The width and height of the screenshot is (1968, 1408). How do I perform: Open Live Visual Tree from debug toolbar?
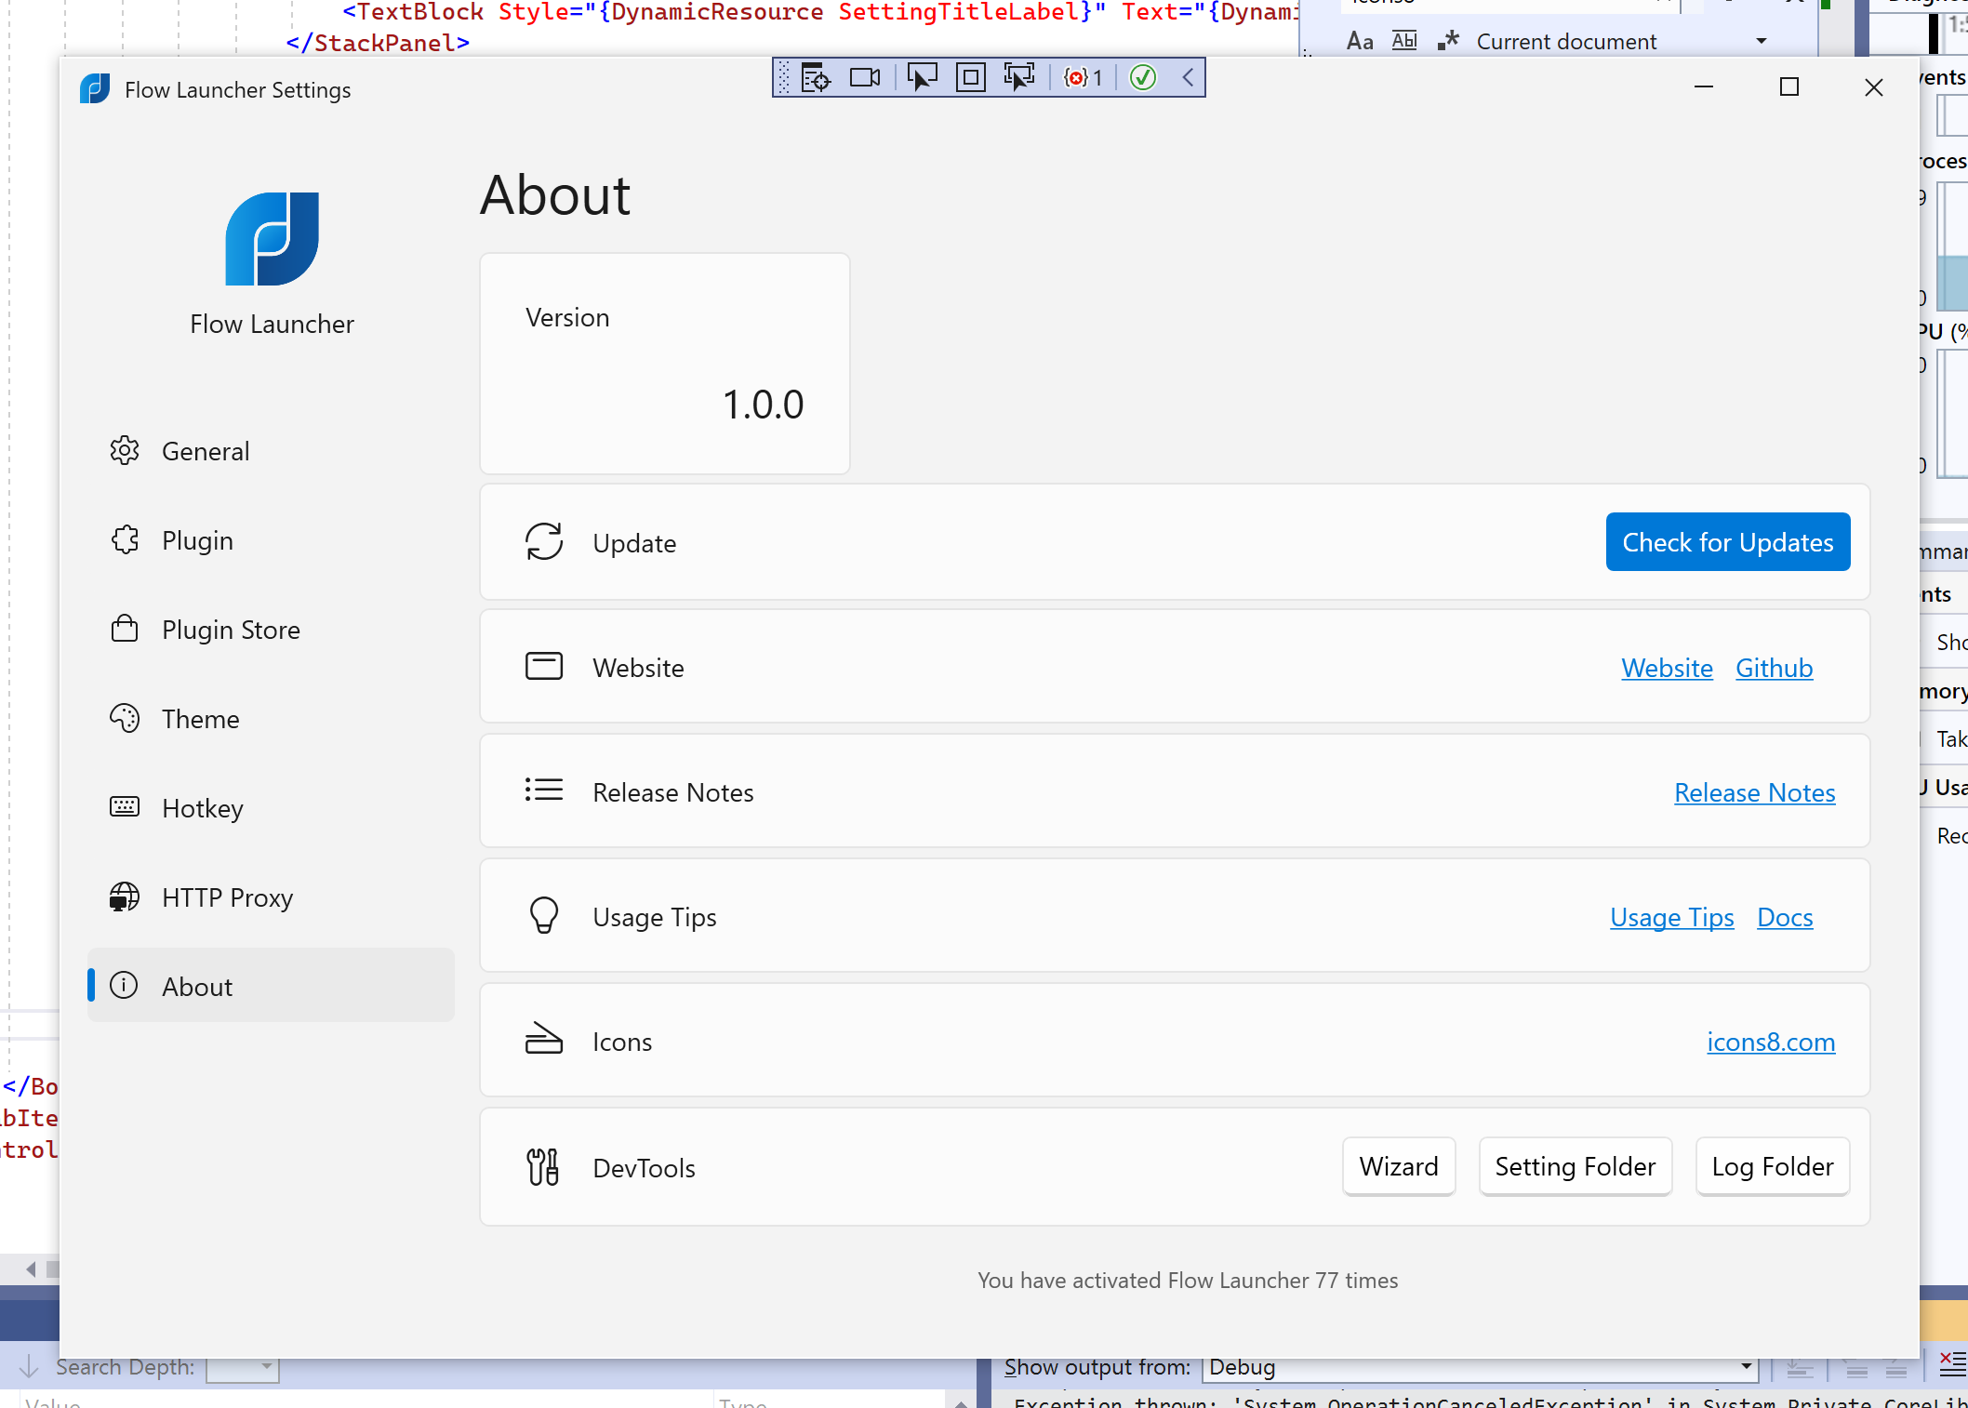[x=816, y=78]
